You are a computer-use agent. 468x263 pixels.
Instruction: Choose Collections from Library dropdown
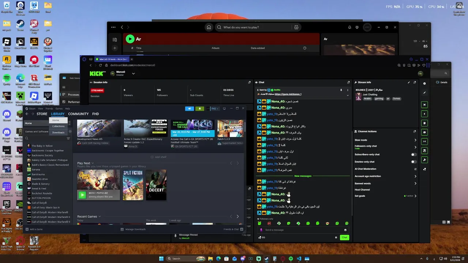pos(58,126)
